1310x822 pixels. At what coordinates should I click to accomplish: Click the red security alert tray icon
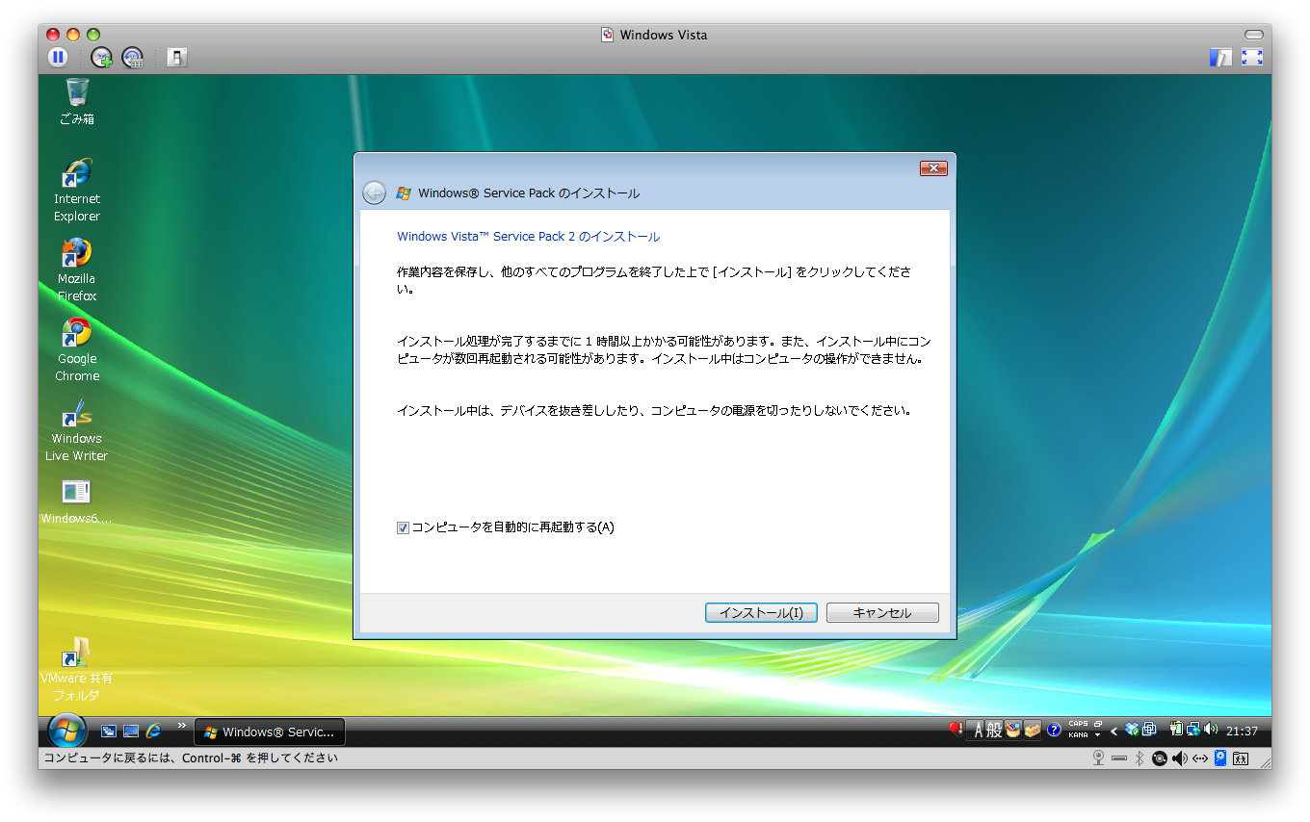[x=956, y=730]
